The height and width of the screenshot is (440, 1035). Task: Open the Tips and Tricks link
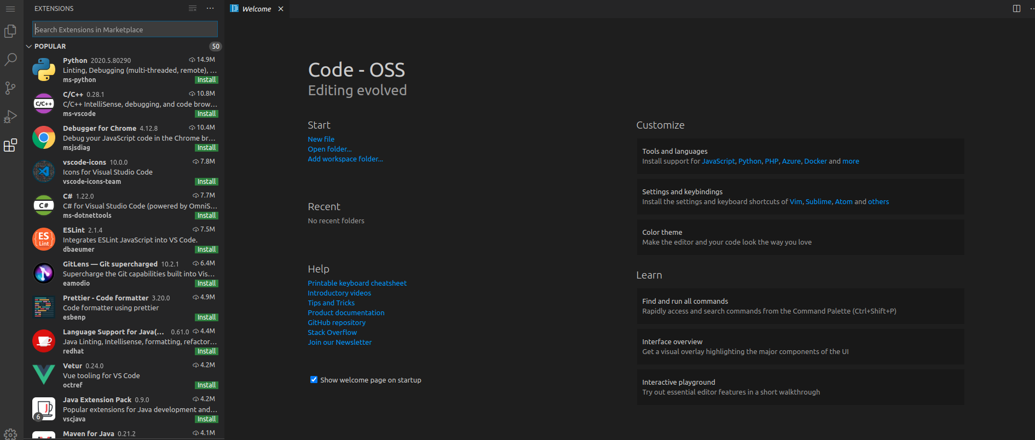point(331,303)
